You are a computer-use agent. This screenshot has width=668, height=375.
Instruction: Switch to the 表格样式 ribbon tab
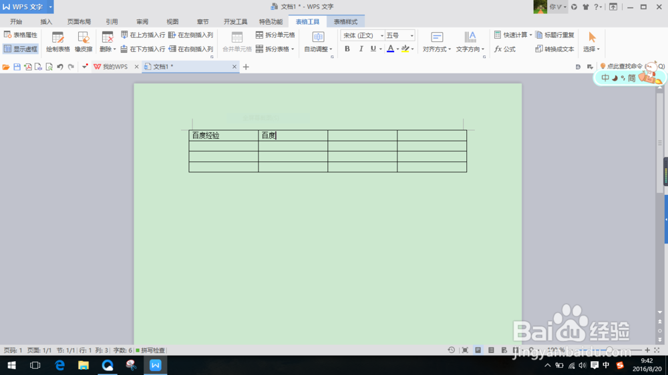point(345,22)
